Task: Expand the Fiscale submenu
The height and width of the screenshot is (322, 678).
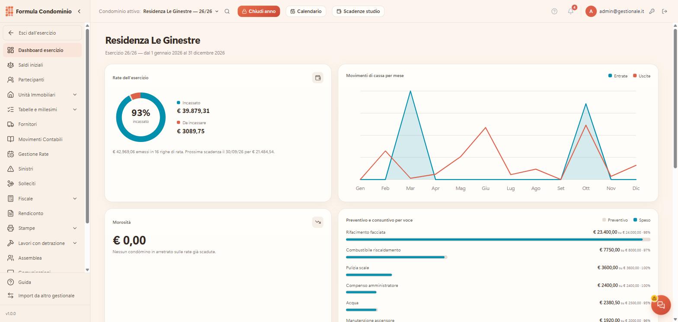Action: click(75, 199)
